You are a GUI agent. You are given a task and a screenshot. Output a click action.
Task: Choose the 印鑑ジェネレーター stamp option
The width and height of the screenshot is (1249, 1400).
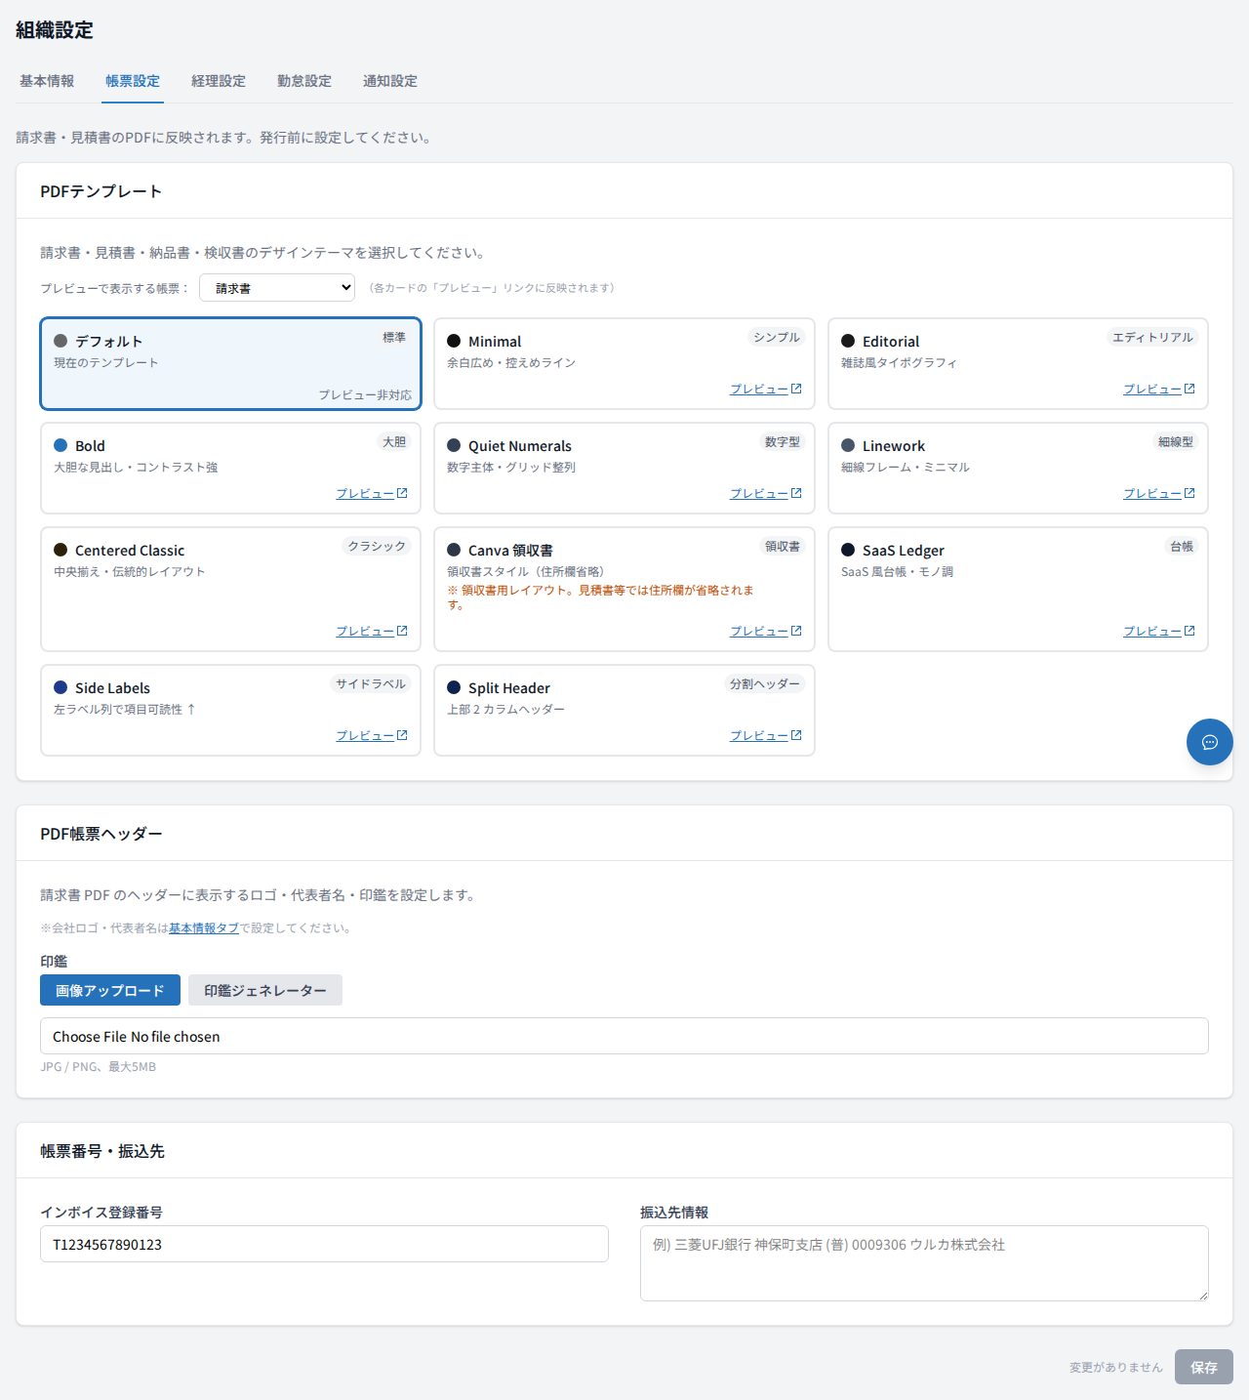(x=265, y=990)
